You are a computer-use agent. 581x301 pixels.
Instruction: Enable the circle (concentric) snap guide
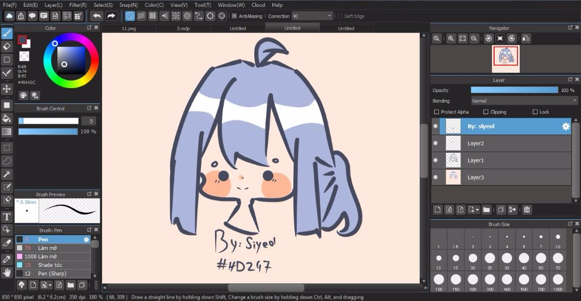(x=187, y=16)
